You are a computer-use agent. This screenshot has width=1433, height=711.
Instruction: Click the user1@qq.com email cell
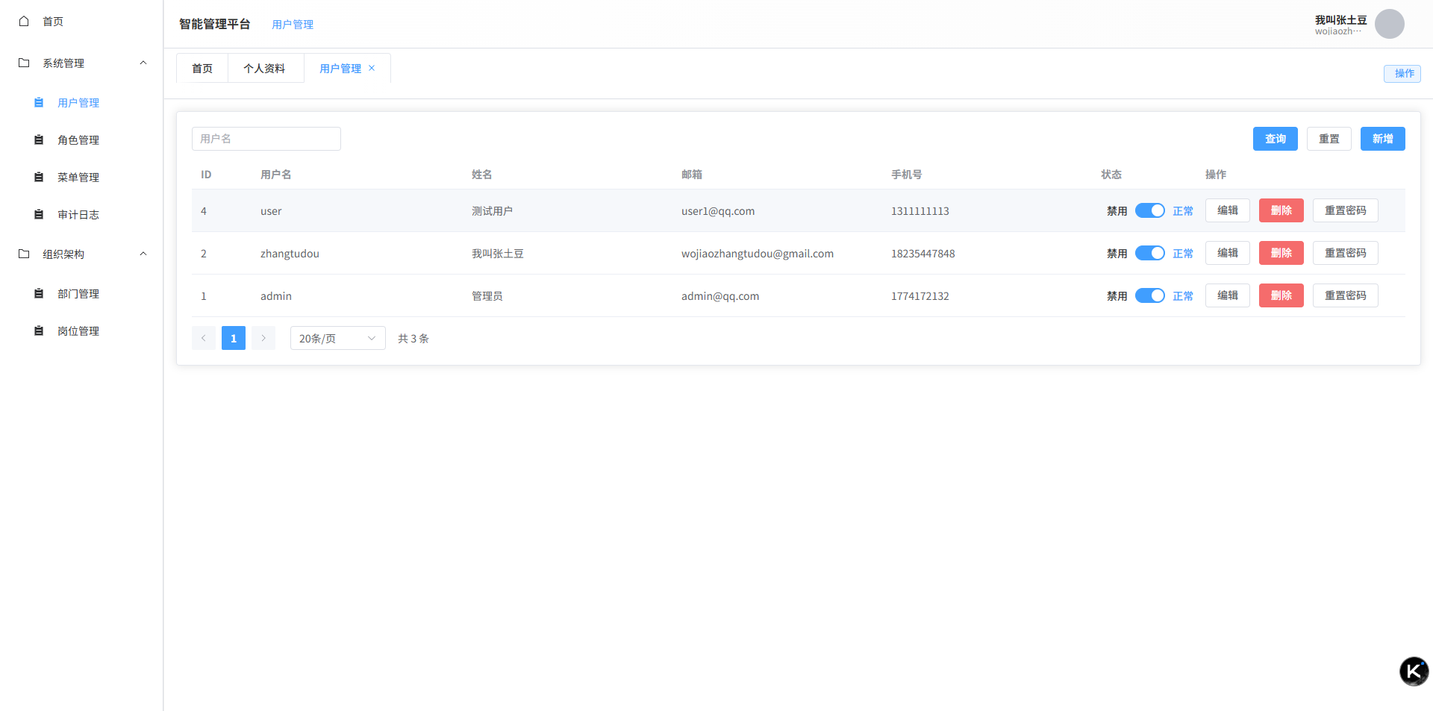click(718, 211)
